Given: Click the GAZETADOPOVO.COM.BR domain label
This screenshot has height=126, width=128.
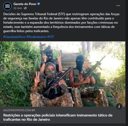Looking at the screenshot, I should coord(19,110).
